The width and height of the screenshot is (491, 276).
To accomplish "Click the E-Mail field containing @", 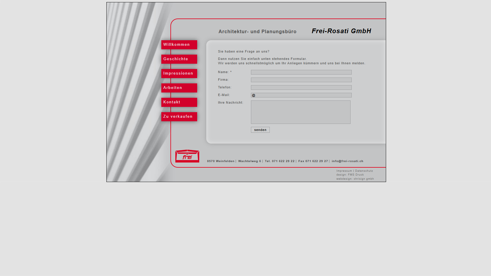I will click(x=301, y=95).
